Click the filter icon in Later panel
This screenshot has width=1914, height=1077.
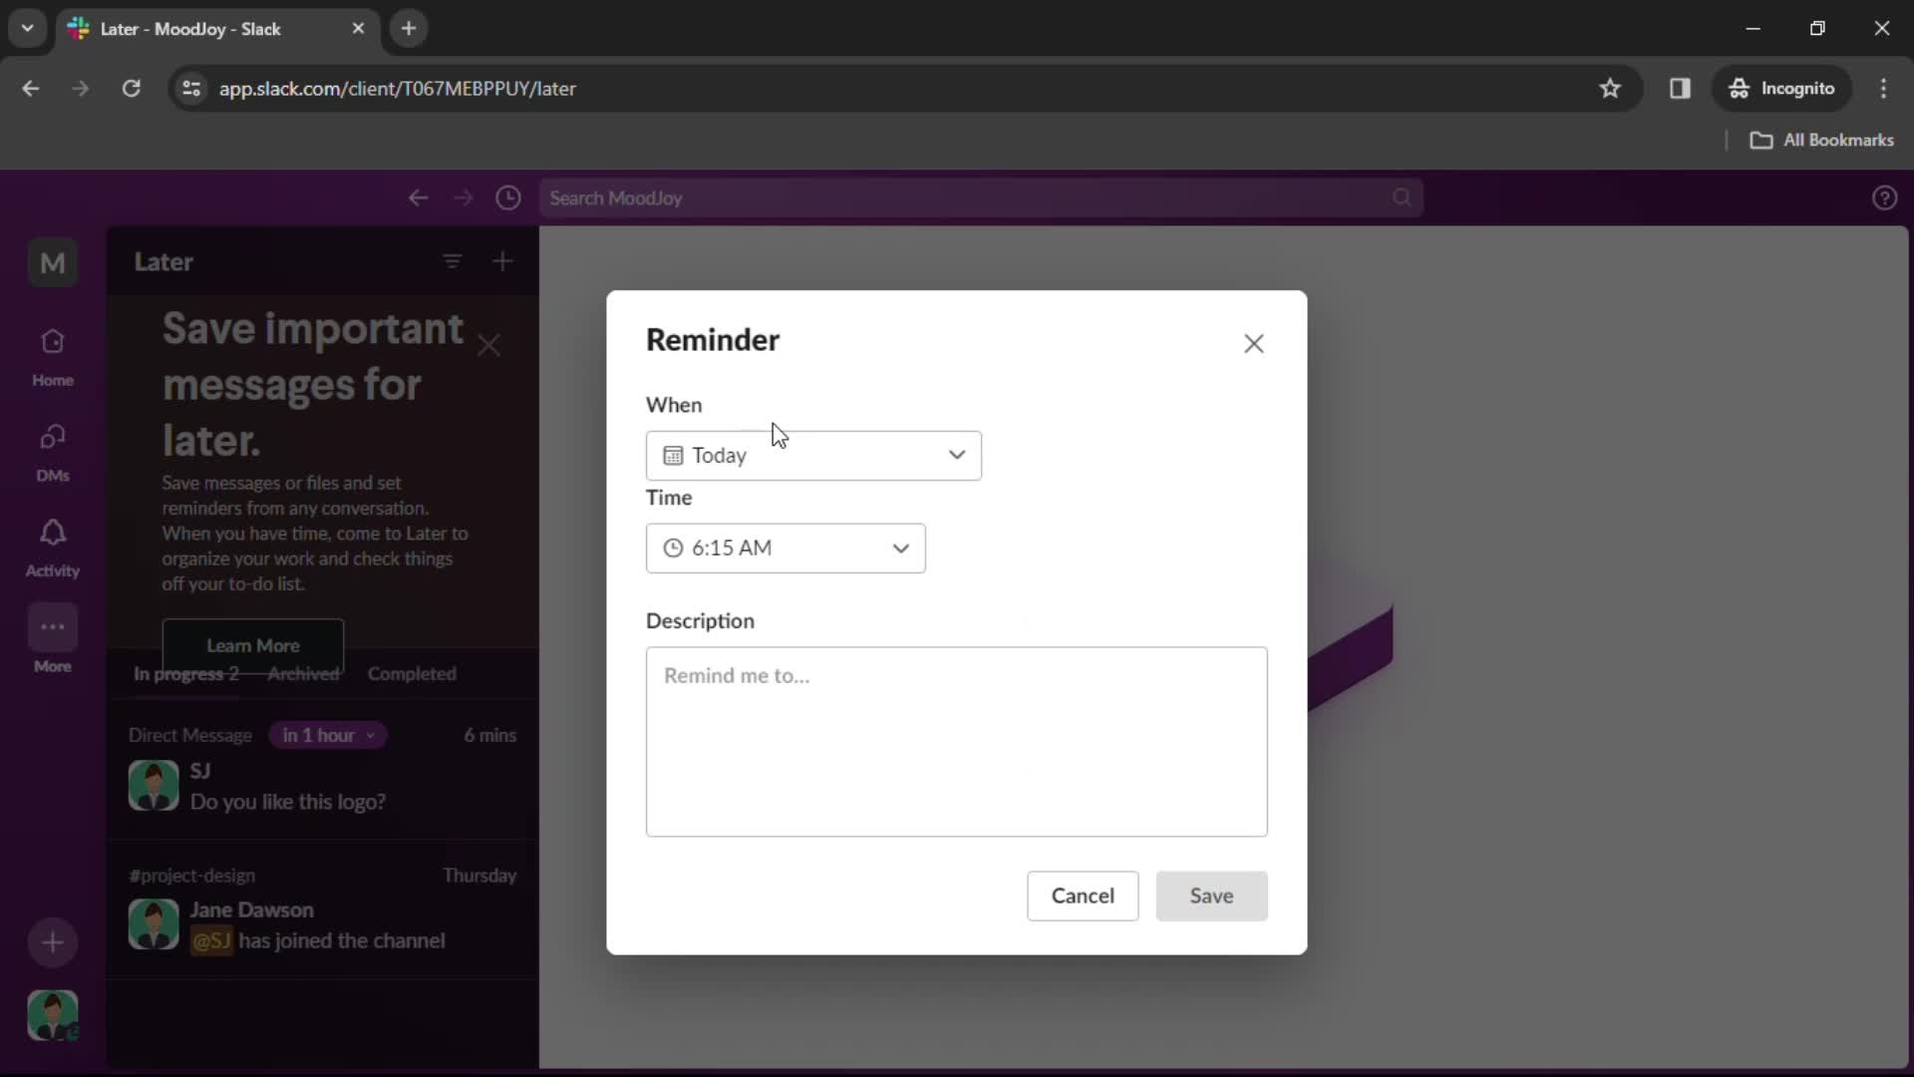(x=453, y=260)
